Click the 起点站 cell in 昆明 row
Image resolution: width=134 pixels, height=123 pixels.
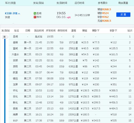tap(39, 37)
